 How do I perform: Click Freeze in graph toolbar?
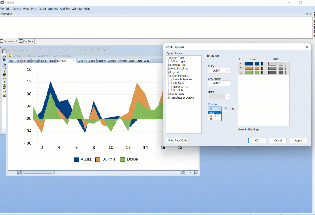click(51, 61)
